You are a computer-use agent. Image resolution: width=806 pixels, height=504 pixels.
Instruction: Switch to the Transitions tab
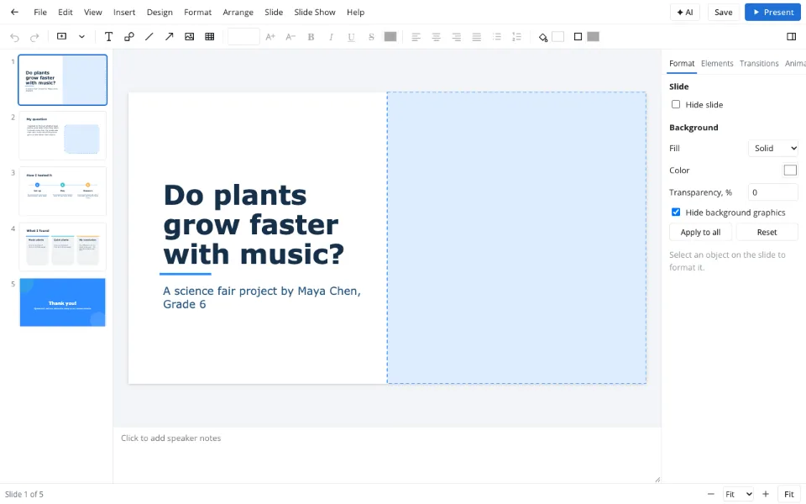coord(759,63)
